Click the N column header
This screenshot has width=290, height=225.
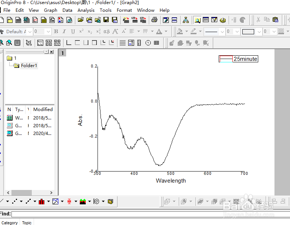pyautogui.click(x=9, y=109)
